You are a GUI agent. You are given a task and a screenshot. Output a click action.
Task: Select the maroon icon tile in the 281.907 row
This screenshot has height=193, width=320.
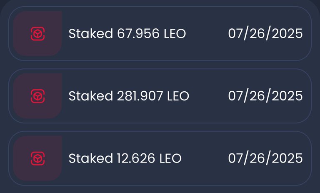37,96
